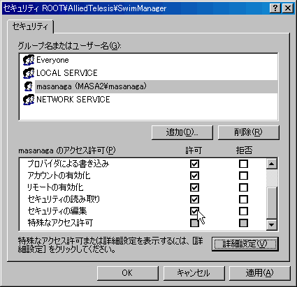Viewport: 297px width, 287px height.
Task: Toggle deny checkbox for リモートの有効化
Action: 243,187
